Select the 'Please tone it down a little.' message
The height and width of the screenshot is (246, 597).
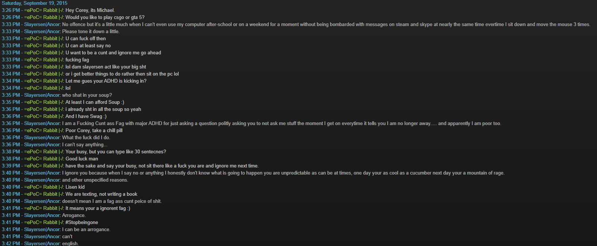click(91, 31)
